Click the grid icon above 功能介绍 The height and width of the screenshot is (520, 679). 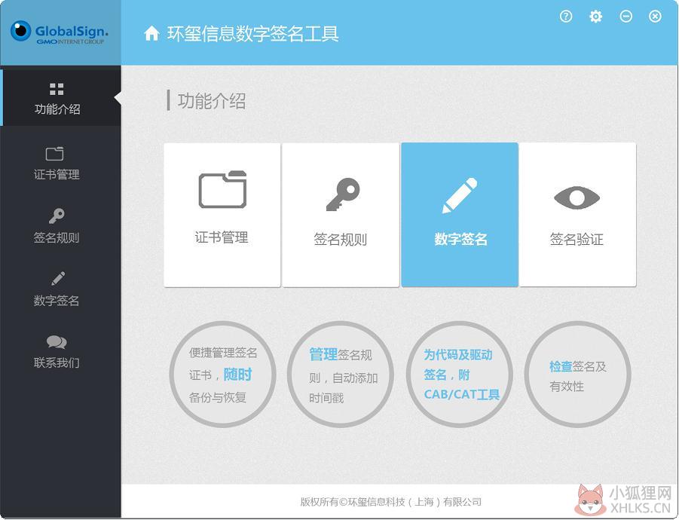(57, 89)
